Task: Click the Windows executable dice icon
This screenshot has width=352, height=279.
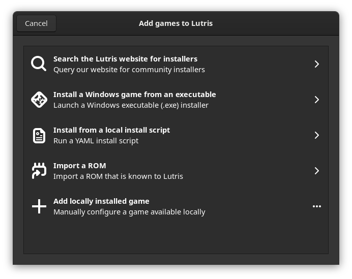Action: 39,100
